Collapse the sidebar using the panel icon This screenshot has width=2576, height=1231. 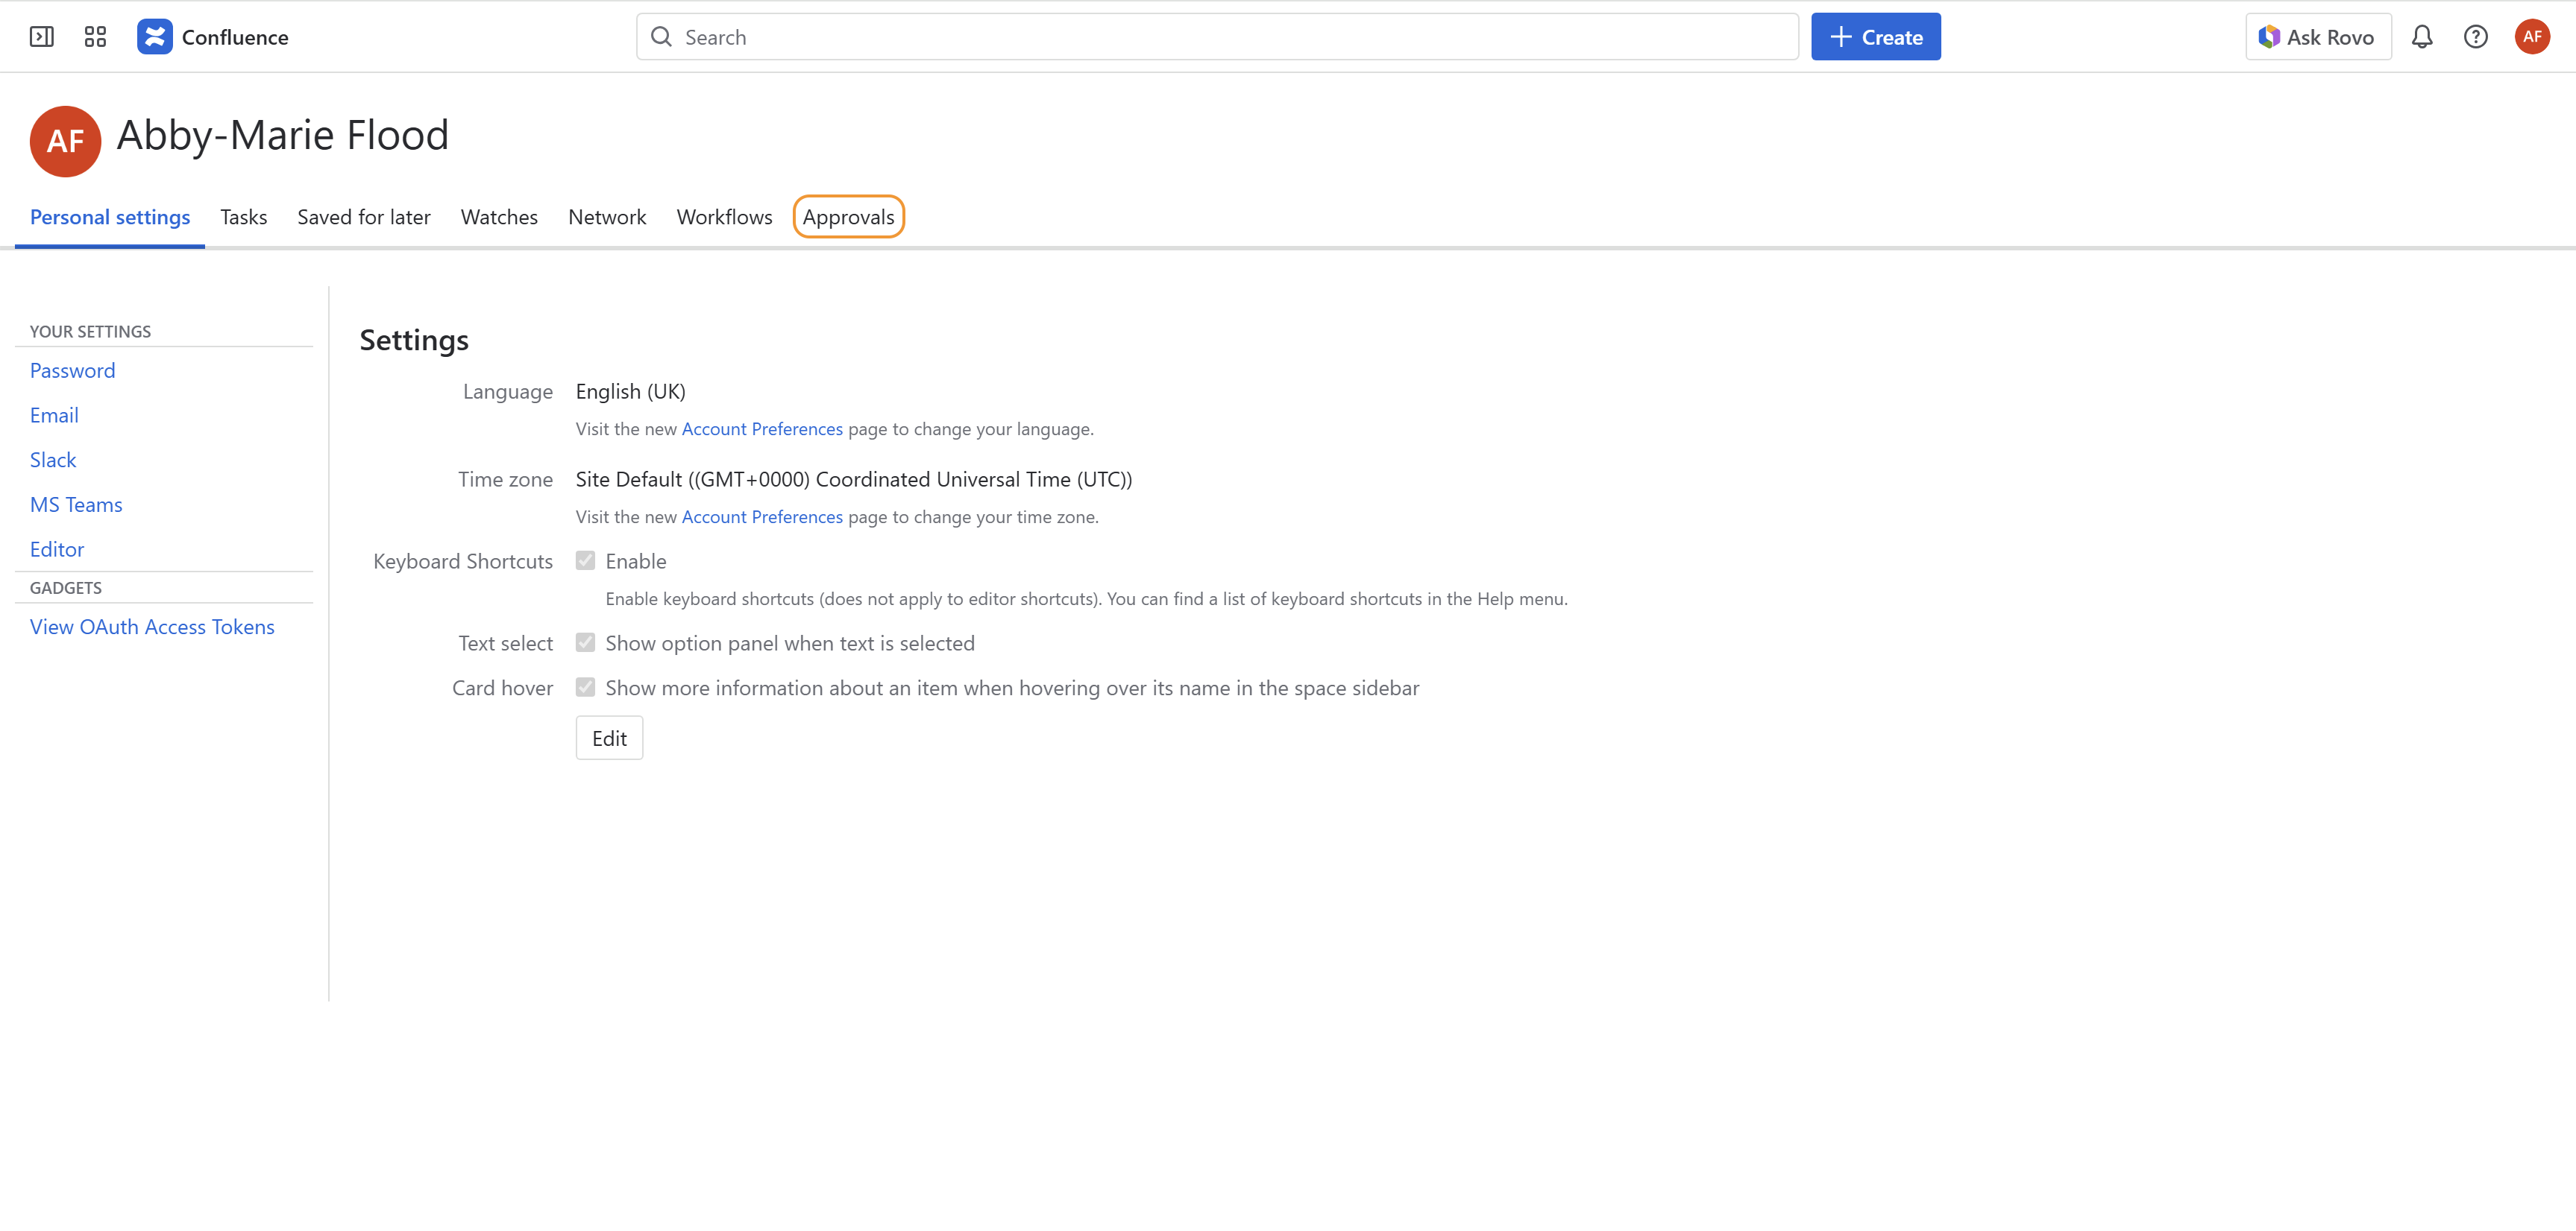(42, 36)
